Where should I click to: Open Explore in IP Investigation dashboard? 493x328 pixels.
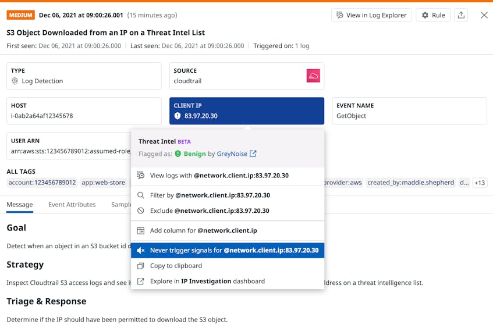(228, 281)
